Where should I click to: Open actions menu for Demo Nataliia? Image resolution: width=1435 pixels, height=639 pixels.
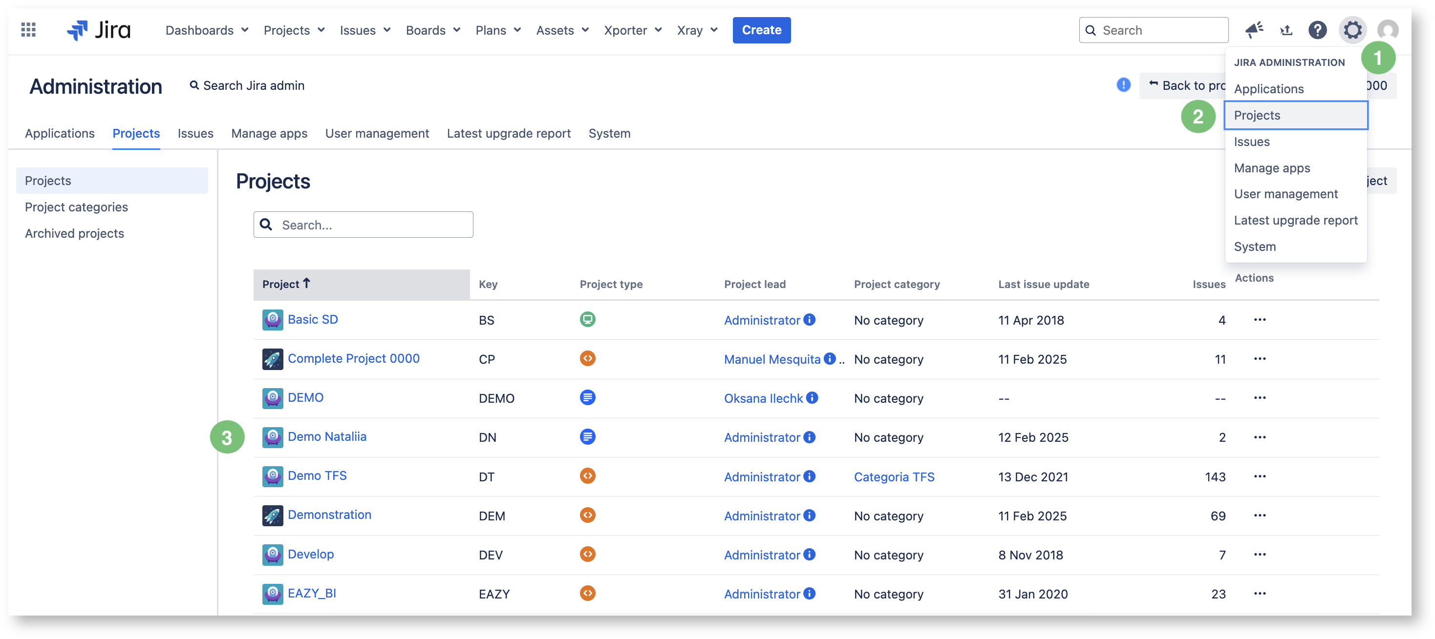pos(1260,437)
